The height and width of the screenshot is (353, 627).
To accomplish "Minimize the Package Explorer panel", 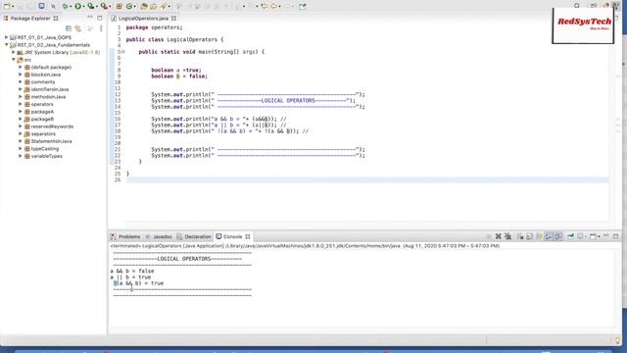I will coord(90,18).
